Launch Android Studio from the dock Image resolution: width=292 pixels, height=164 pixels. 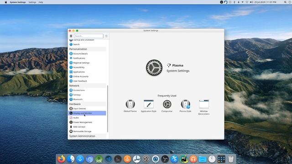click(x=99, y=159)
